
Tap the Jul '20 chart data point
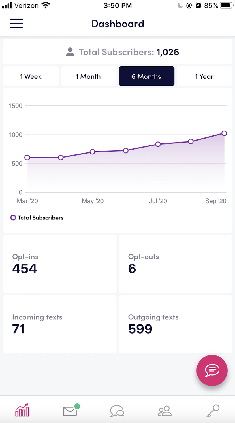[158, 144]
